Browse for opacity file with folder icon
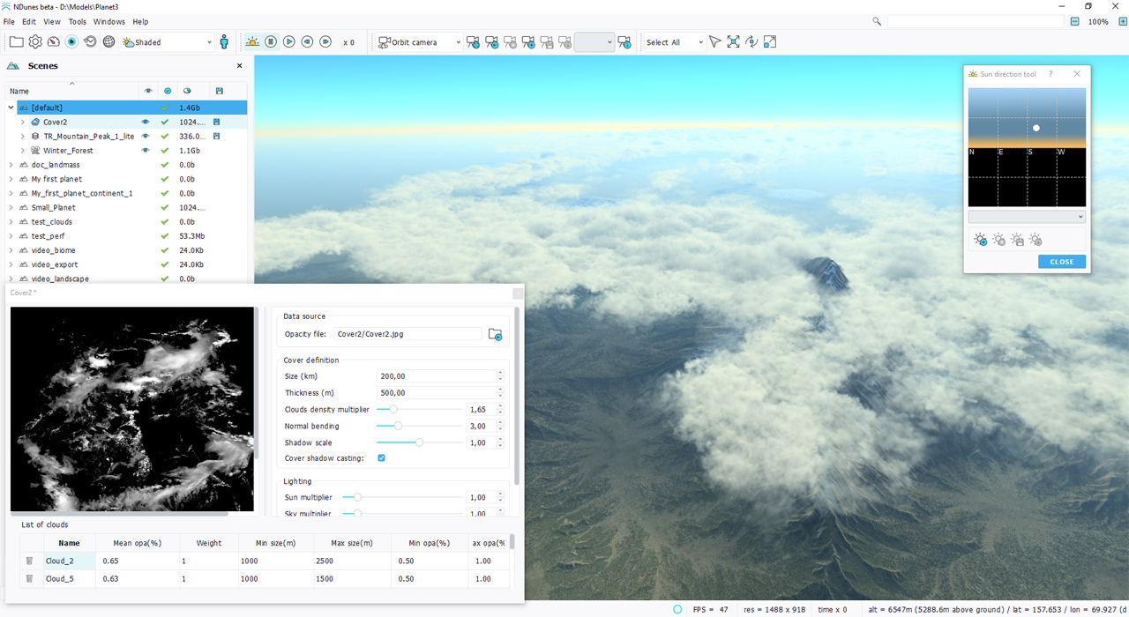 [x=495, y=335]
